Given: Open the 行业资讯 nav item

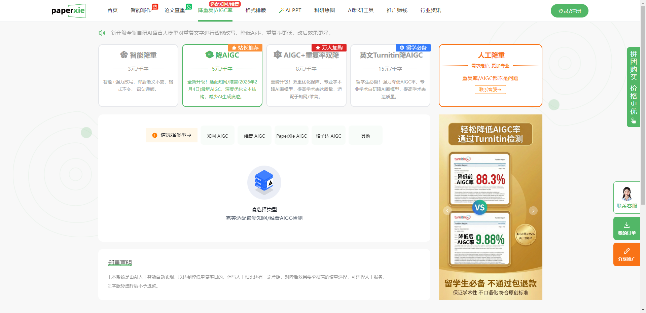Looking at the screenshot, I should click(x=431, y=10).
